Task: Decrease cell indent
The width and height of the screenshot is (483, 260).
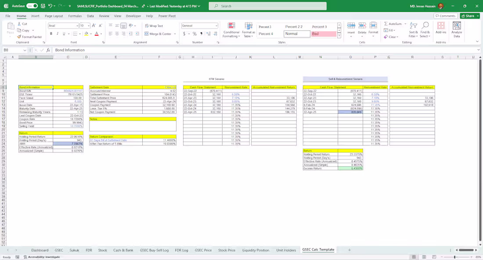Action: (x=131, y=33)
